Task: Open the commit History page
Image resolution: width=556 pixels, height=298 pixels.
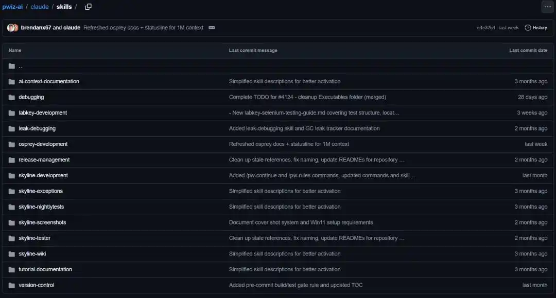Action: pos(536,28)
